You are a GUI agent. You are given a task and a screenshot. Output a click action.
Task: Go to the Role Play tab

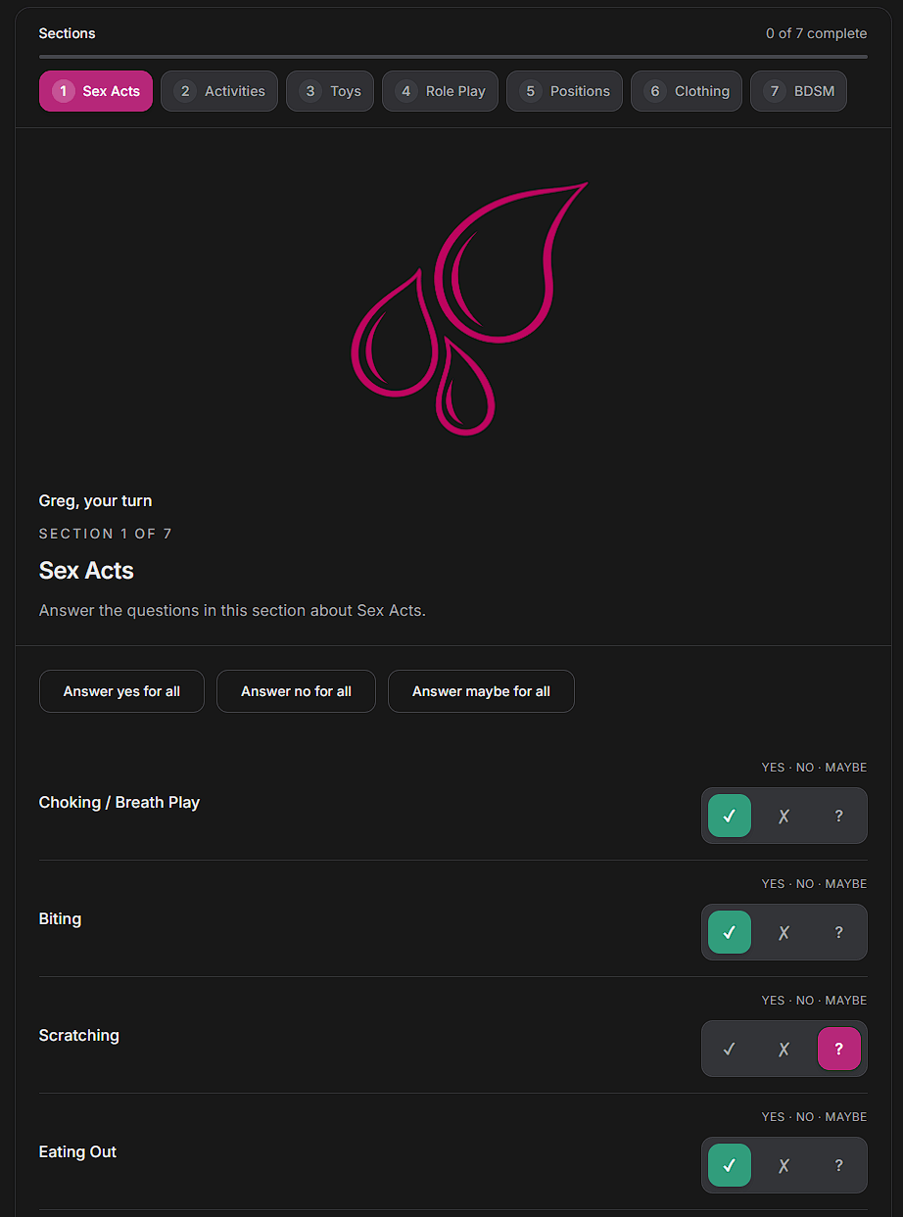point(441,91)
